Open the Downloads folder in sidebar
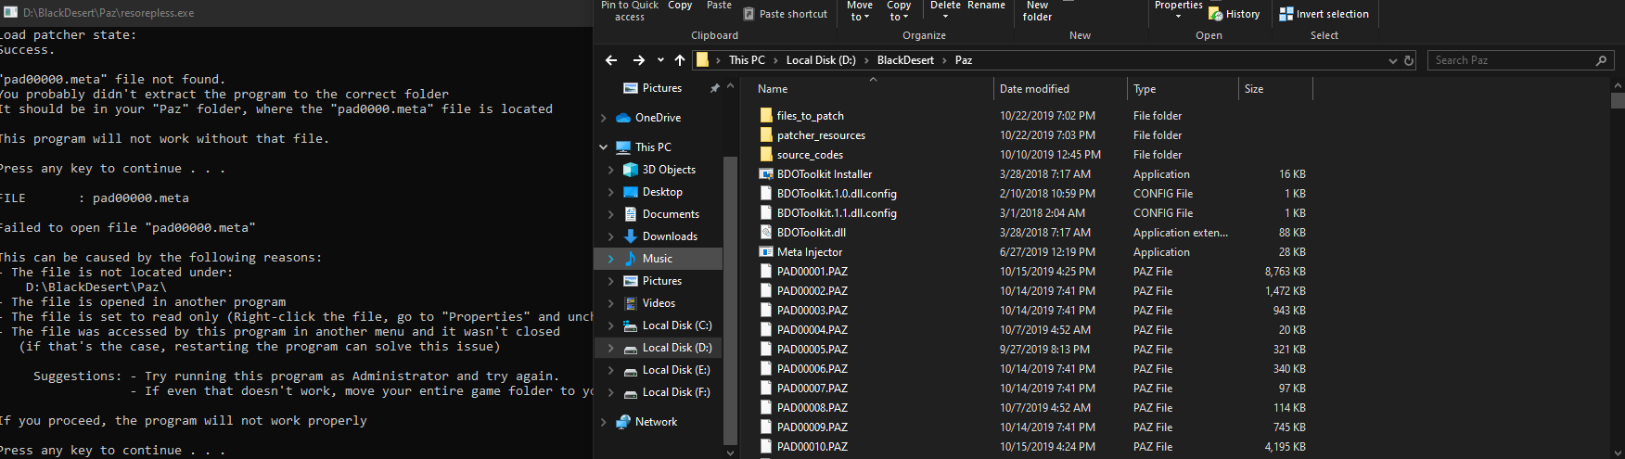This screenshot has height=459, width=1625. [x=669, y=236]
